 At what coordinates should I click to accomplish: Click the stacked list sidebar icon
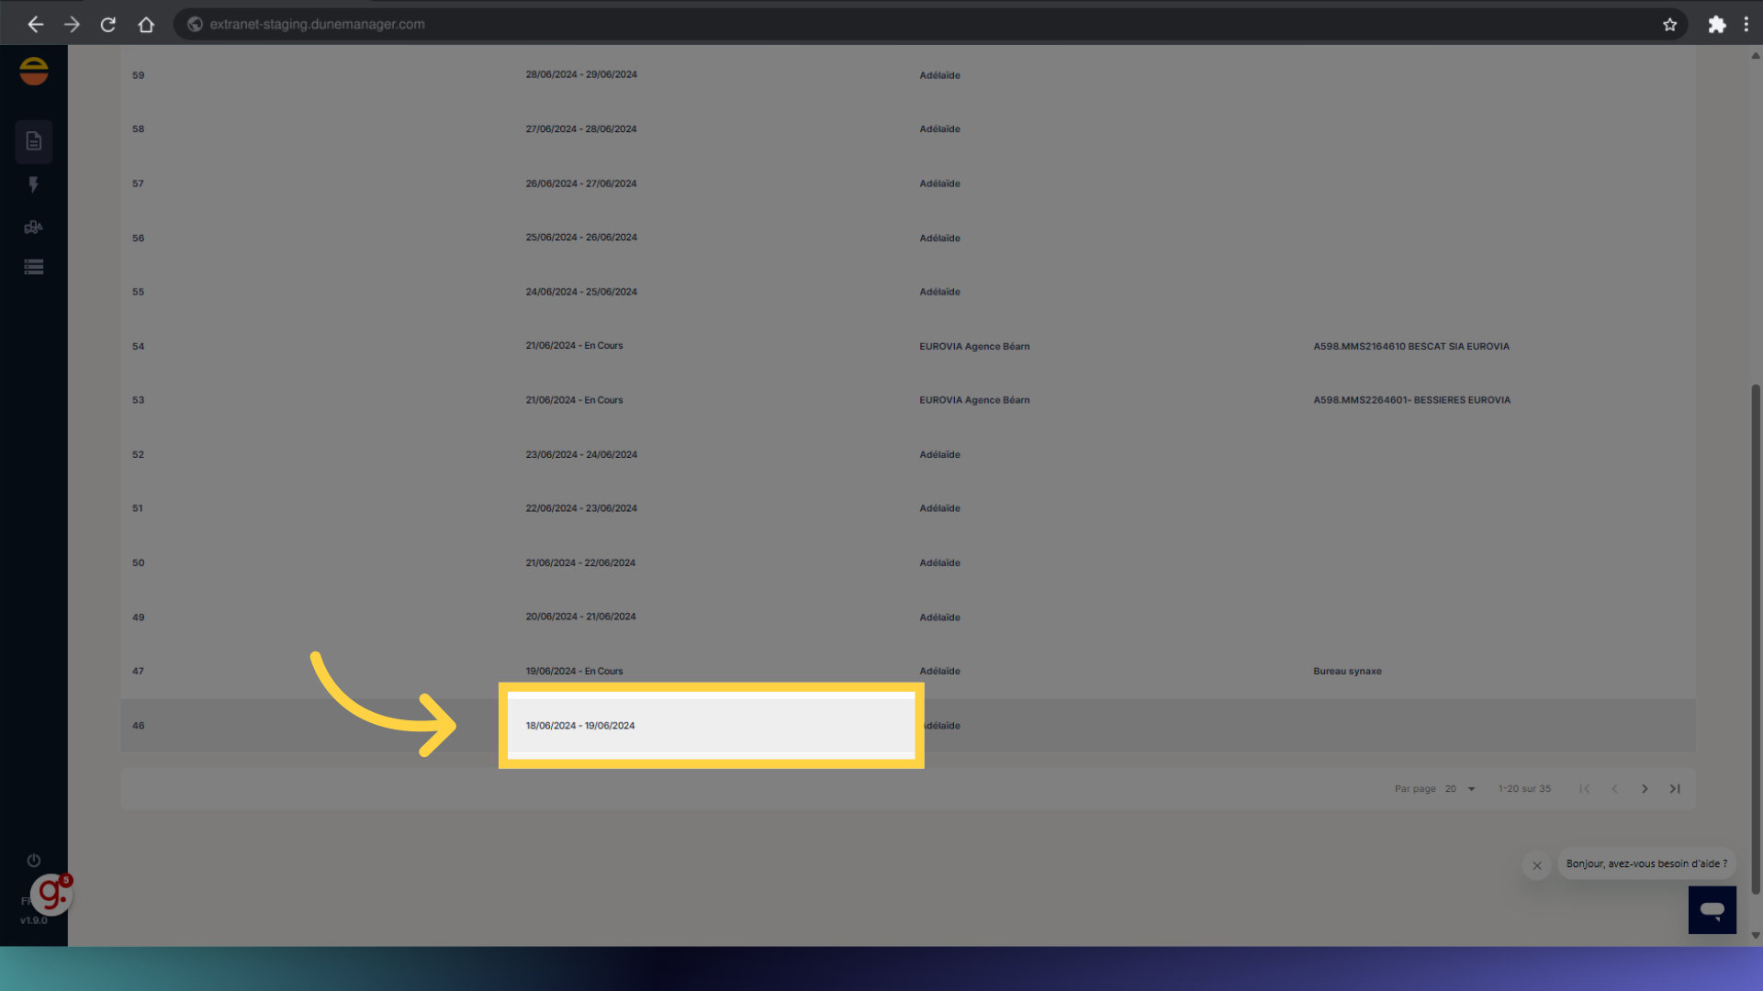tap(34, 267)
